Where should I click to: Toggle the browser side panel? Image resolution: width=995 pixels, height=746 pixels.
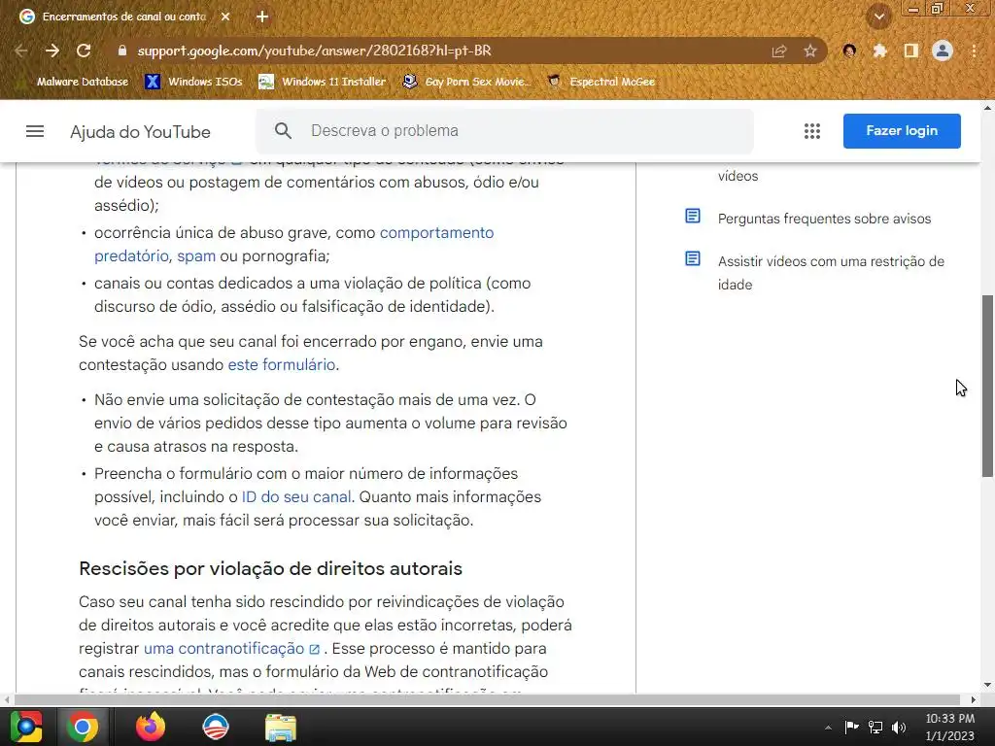coord(910,51)
